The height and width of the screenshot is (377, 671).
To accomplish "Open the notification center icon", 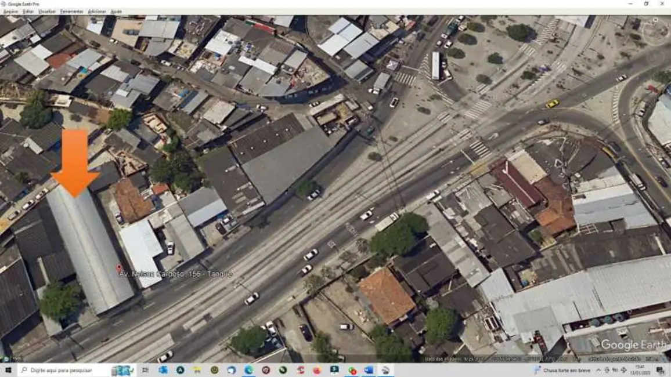I will [x=660, y=370].
